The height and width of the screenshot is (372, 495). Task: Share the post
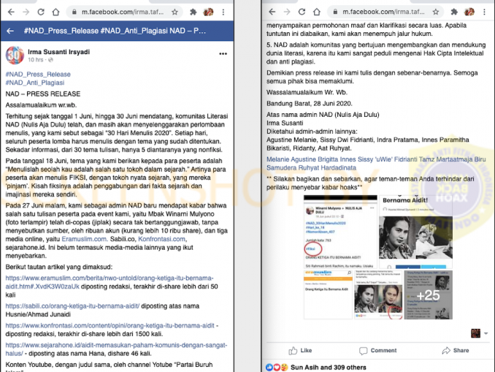(456, 351)
